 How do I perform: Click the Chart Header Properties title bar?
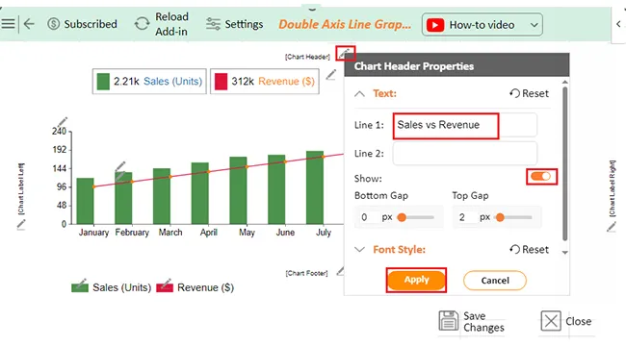point(456,65)
